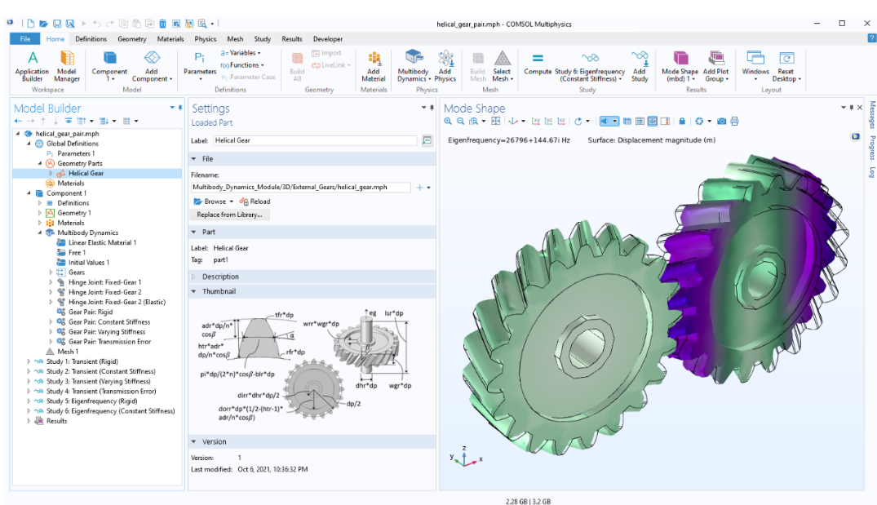Open the Messages side tab
Image resolution: width=877 pixels, height=505 pixels.
(x=871, y=115)
